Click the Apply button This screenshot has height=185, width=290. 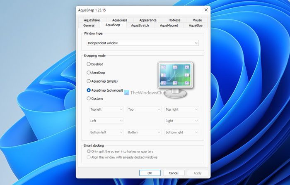coord(198,173)
